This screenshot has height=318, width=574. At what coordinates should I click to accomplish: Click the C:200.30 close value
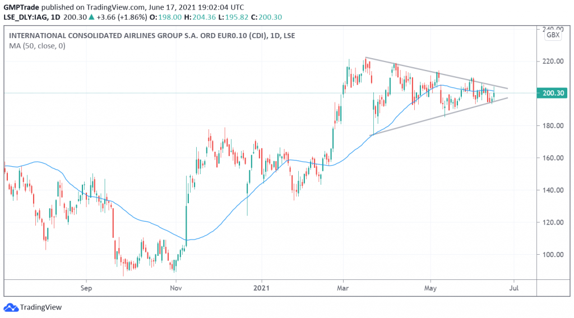[266, 17]
